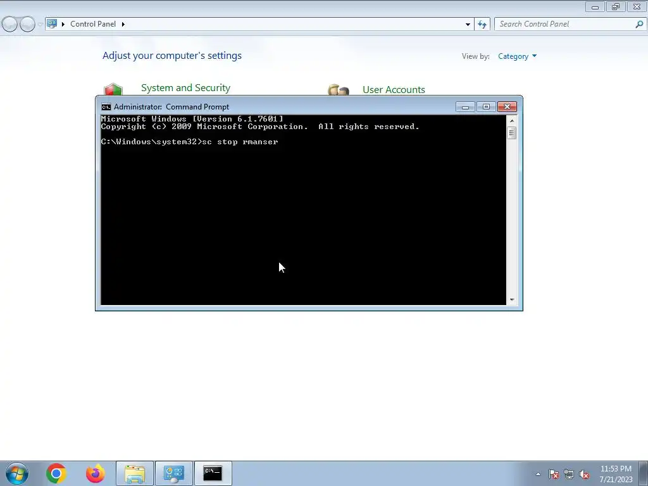The width and height of the screenshot is (648, 486).
Task: Click the User Accounts people icon
Action: point(339,90)
